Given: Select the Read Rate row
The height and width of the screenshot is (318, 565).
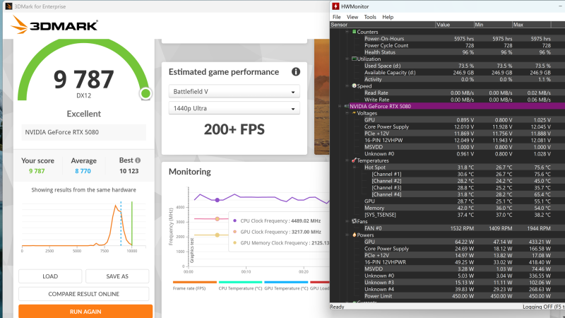Looking at the screenshot, I should pos(447,93).
